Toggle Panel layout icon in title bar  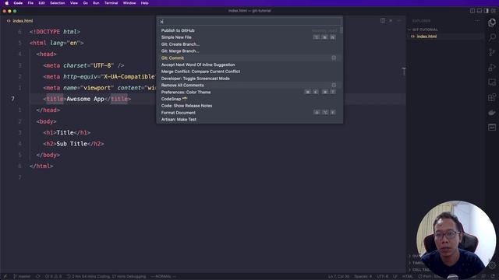point(480,11)
